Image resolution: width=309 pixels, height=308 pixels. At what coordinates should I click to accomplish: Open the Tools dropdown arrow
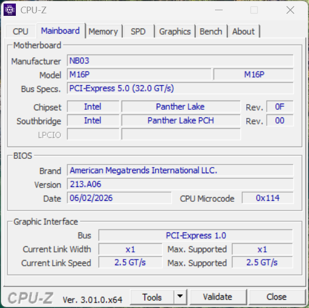coord(180,297)
